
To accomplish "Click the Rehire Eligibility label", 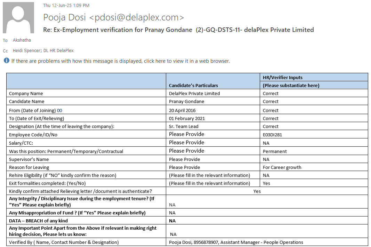I will pyautogui.click(x=63, y=176).
